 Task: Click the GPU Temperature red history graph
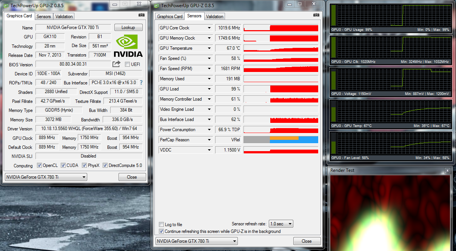coord(281,48)
